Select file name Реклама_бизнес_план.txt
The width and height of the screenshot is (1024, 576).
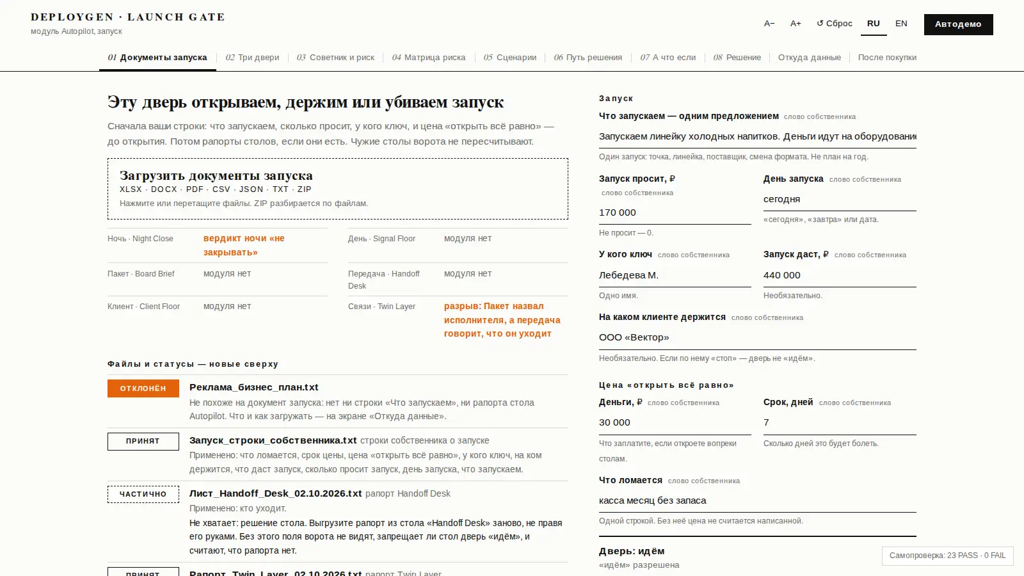pyautogui.click(x=254, y=387)
